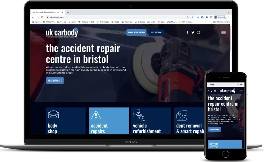Open the Office 365 bookmark
Viewport: 264px width, 162px height.
click(x=49, y=22)
